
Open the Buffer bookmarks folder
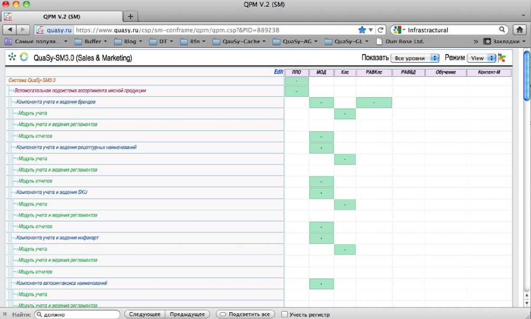click(91, 42)
